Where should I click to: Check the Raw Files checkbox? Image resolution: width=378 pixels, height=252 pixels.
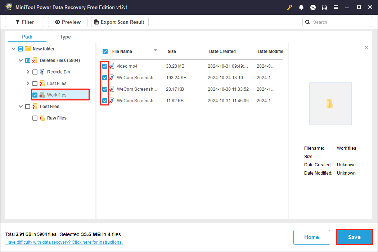(x=35, y=118)
